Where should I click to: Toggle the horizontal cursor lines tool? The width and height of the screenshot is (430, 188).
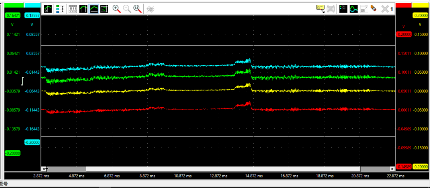tap(94, 9)
